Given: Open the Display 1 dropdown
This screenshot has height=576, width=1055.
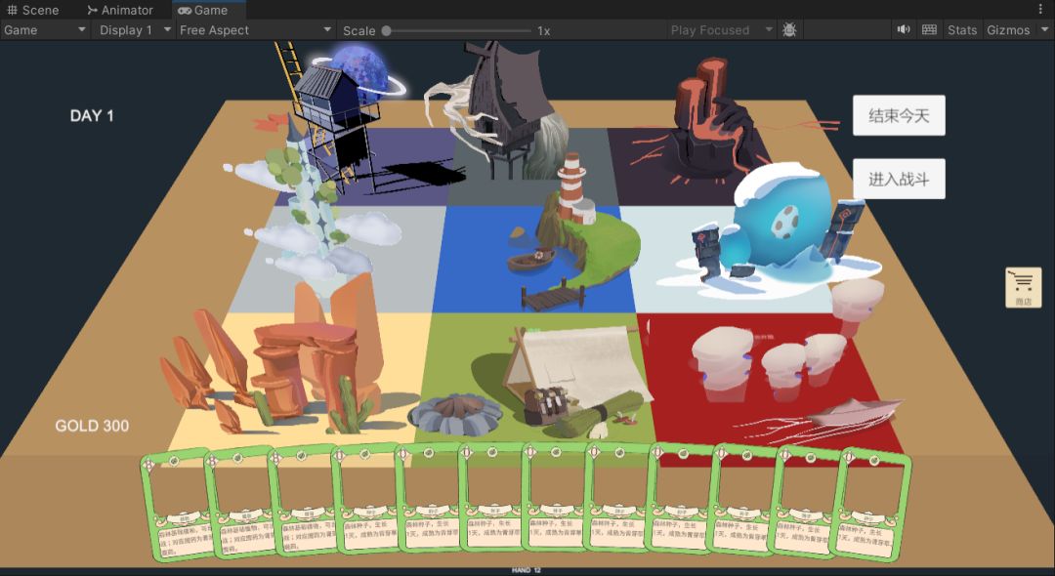Looking at the screenshot, I should (x=134, y=29).
